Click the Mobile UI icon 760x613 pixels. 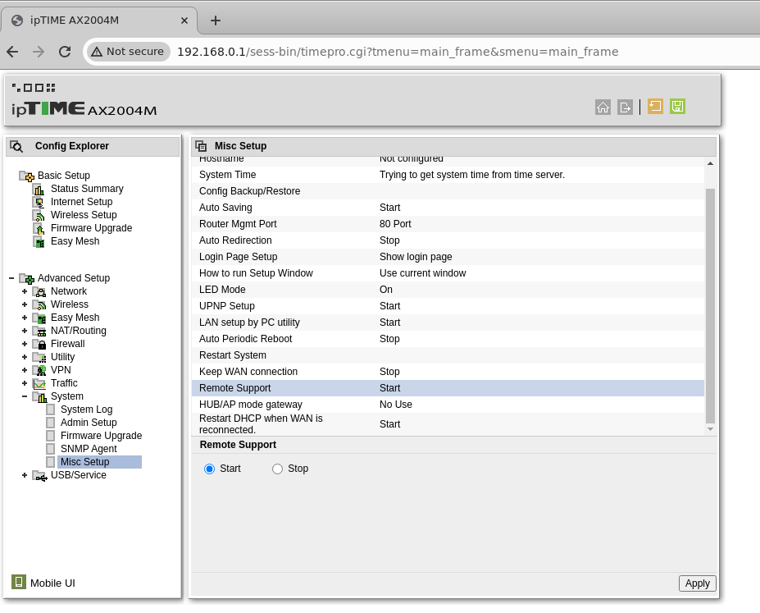(x=19, y=582)
